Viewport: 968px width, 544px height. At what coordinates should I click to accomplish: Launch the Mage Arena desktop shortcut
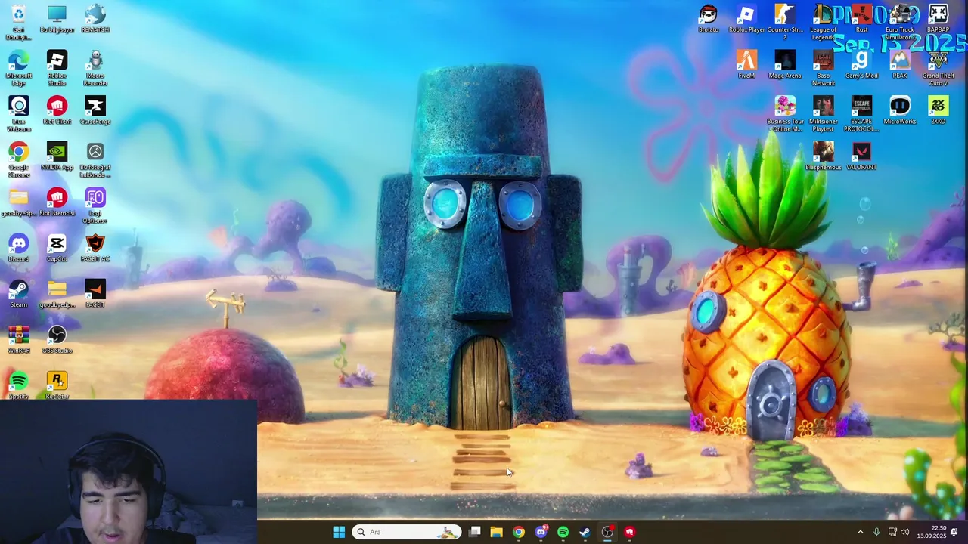pos(785,65)
